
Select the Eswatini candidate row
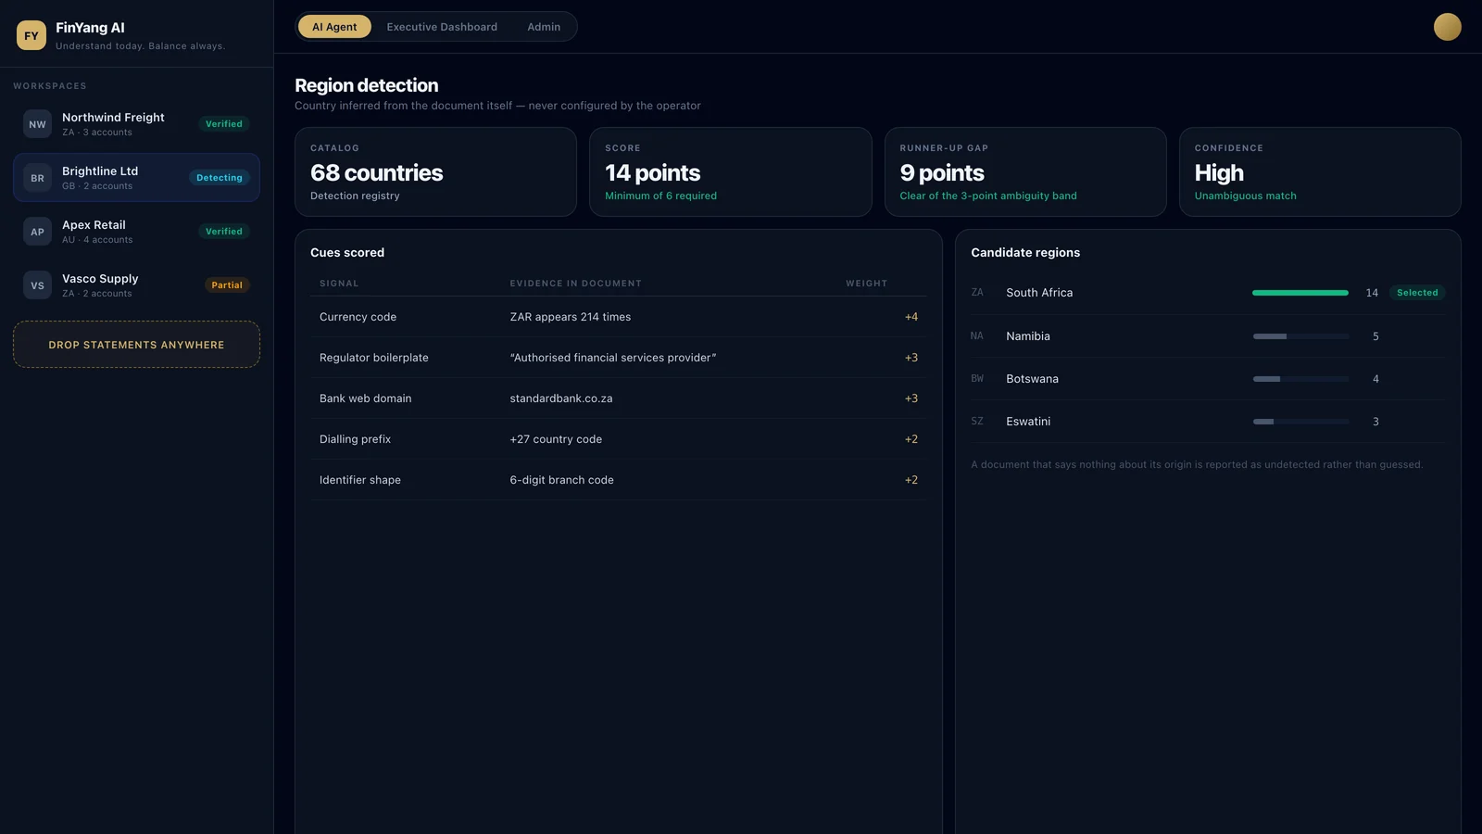click(x=1208, y=422)
